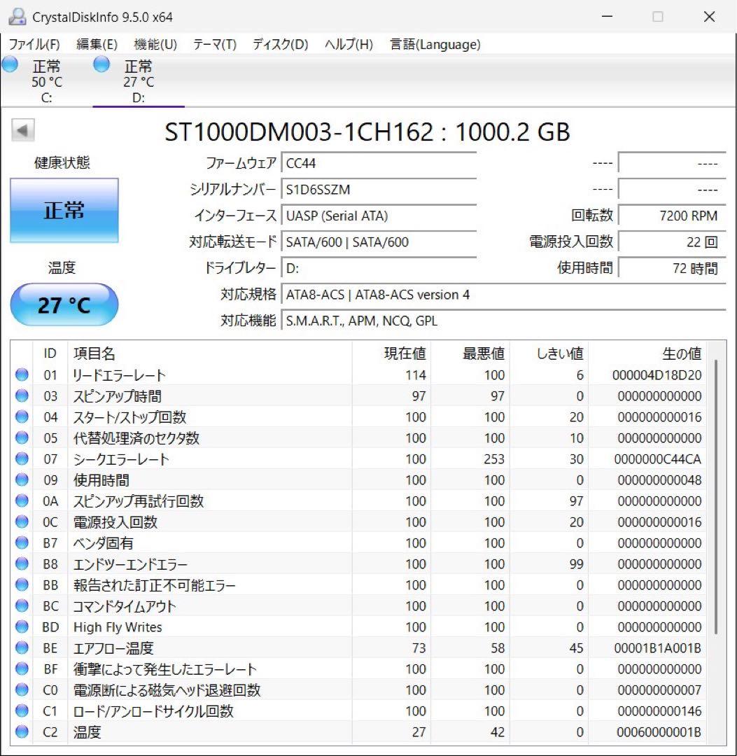Switch to the C: drive tab
Viewport: 737px width, 756px height.
click(x=45, y=79)
